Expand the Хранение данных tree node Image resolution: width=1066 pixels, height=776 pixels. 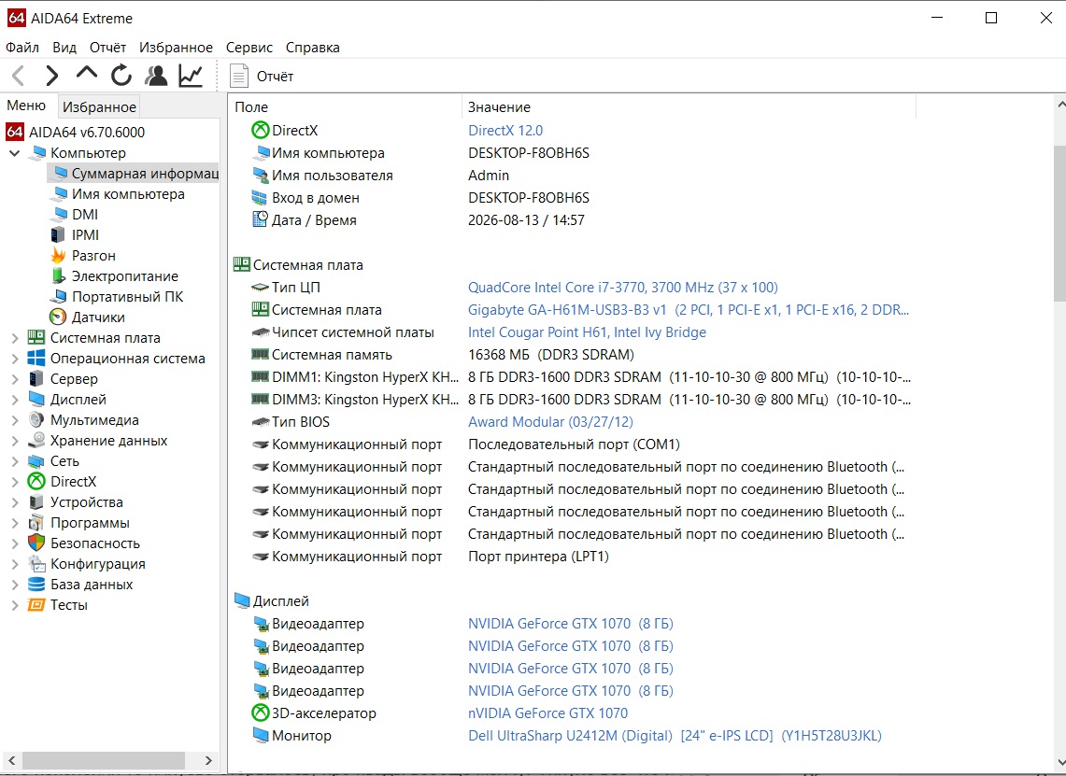point(14,441)
